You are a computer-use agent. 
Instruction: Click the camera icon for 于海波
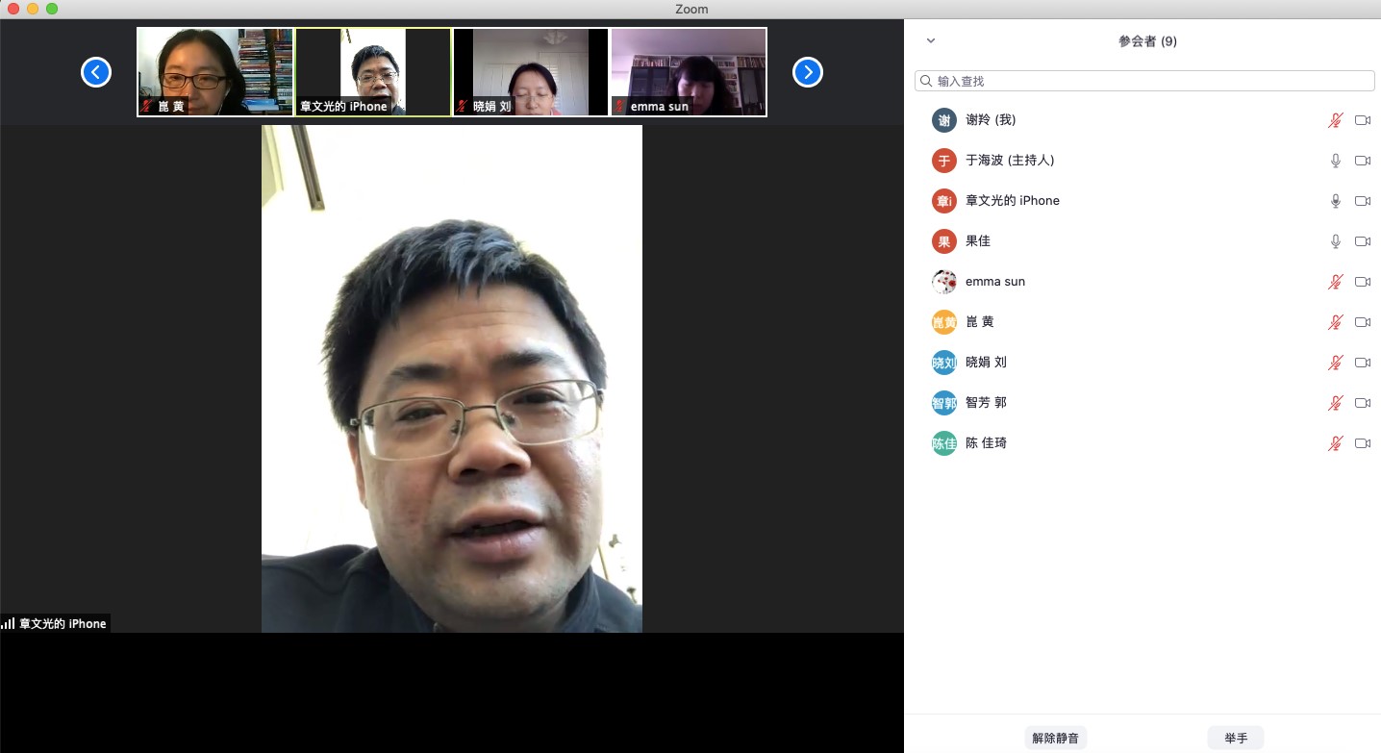pyautogui.click(x=1362, y=161)
